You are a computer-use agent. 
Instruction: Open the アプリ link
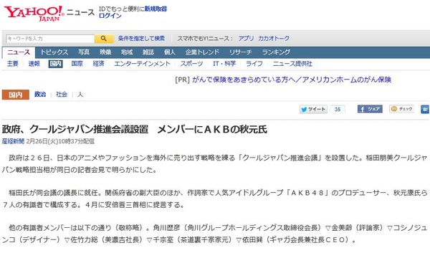click(246, 39)
